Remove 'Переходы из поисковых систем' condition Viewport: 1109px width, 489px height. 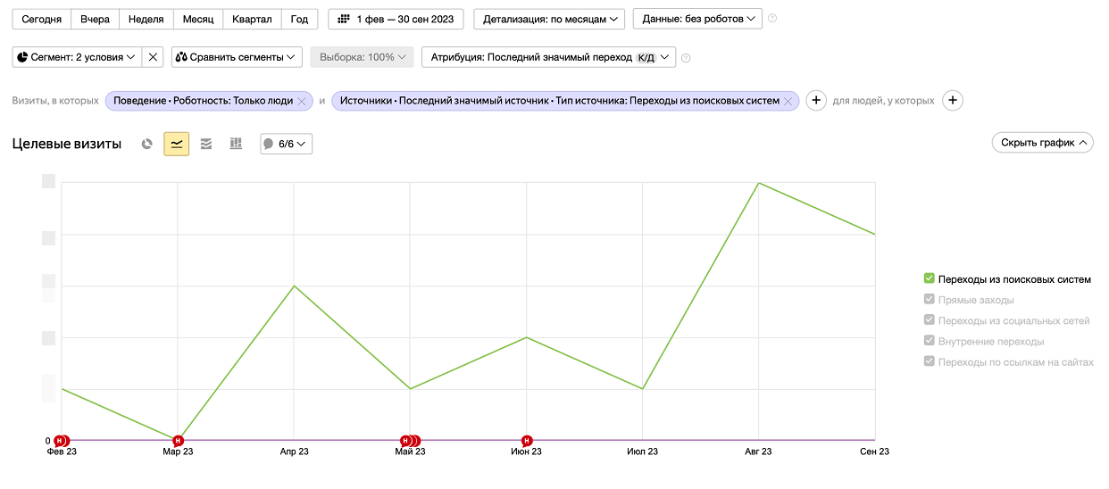click(x=788, y=101)
